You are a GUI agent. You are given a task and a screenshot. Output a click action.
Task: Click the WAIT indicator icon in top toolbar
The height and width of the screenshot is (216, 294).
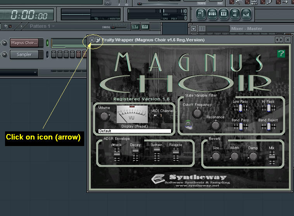pyautogui.click(x=254, y=2)
